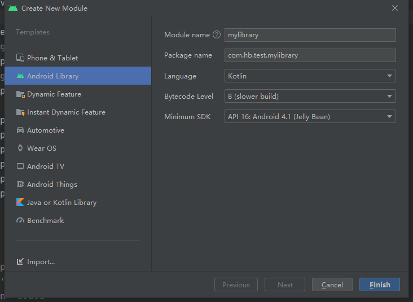Viewport: 413px width, 302px height.
Task: Click the Dynamic Feature folder icon
Action: click(x=20, y=94)
